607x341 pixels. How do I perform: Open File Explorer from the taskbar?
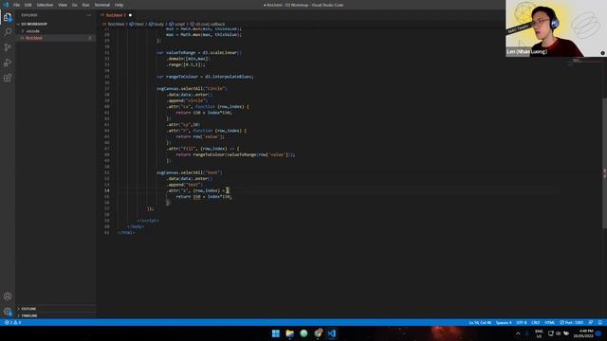click(289, 333)
